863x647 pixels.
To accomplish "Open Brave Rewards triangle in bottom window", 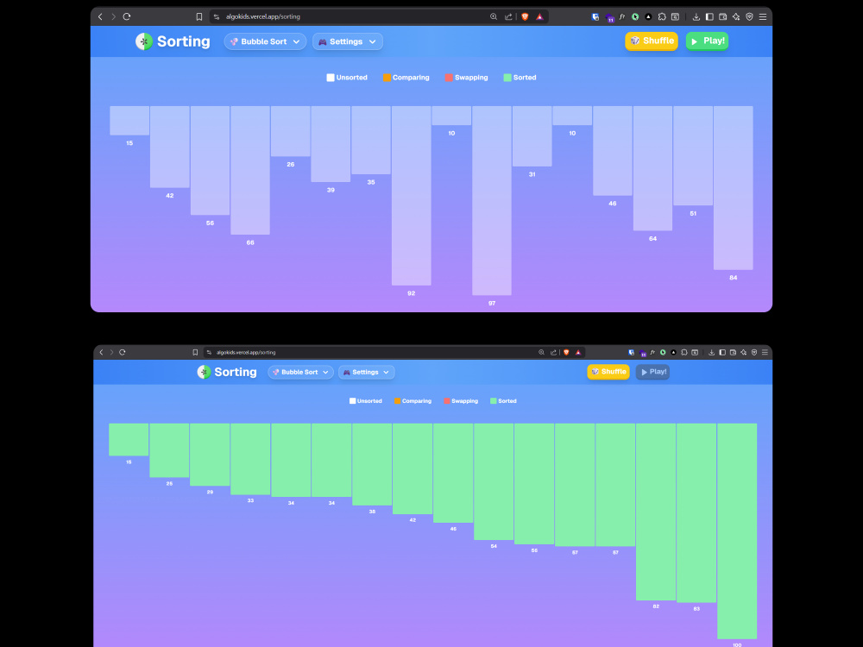I will point(578,352).
